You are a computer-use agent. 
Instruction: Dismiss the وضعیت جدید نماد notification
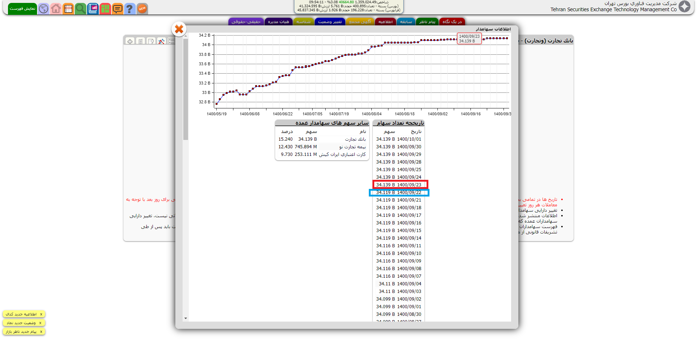coord(40,323)
